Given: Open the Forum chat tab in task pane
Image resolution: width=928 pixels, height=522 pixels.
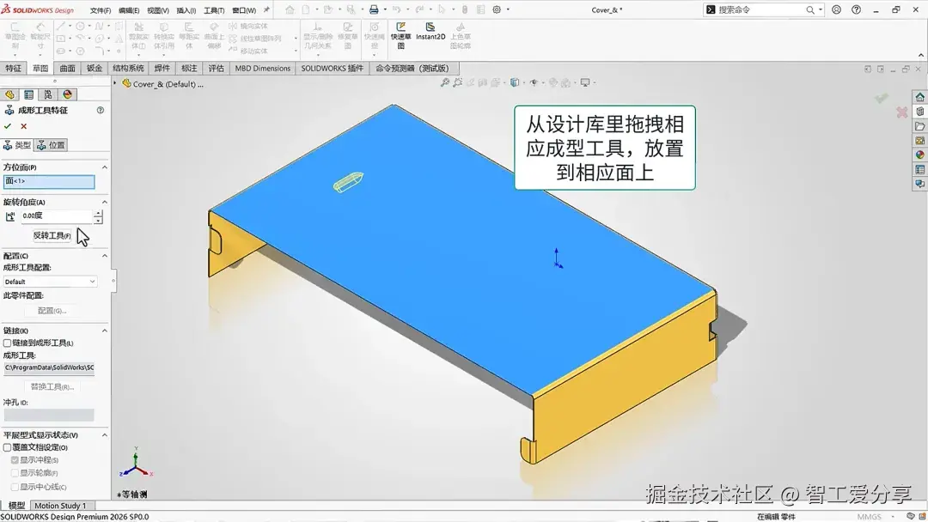Looking at the screenshot, I should click(919, 184).
